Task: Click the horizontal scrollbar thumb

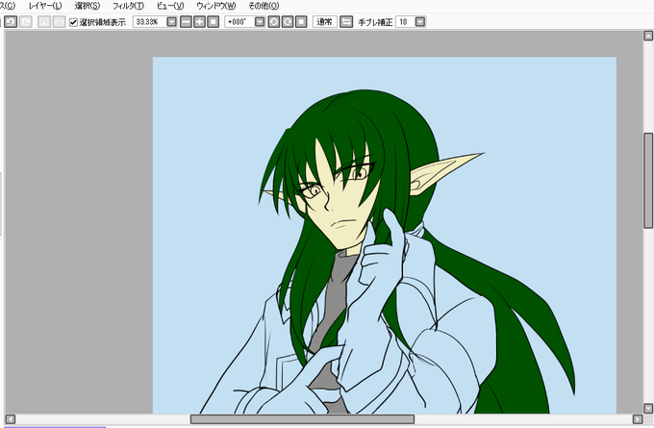Action: 302,418
